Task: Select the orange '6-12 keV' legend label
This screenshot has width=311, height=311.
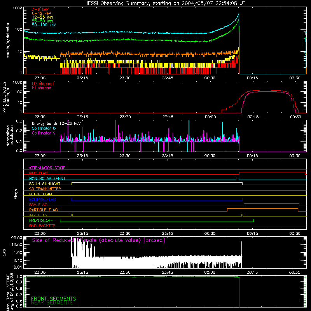Action: [x=42, y=13]
